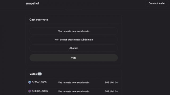Click the Connect wallet button
The image size is (170, 95).
click(x=157, y=3)
